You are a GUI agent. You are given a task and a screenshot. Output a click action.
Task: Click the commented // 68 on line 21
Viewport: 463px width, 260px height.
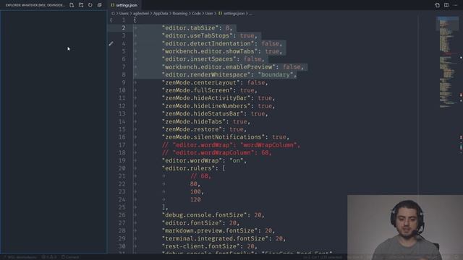(x=201, y=176)
